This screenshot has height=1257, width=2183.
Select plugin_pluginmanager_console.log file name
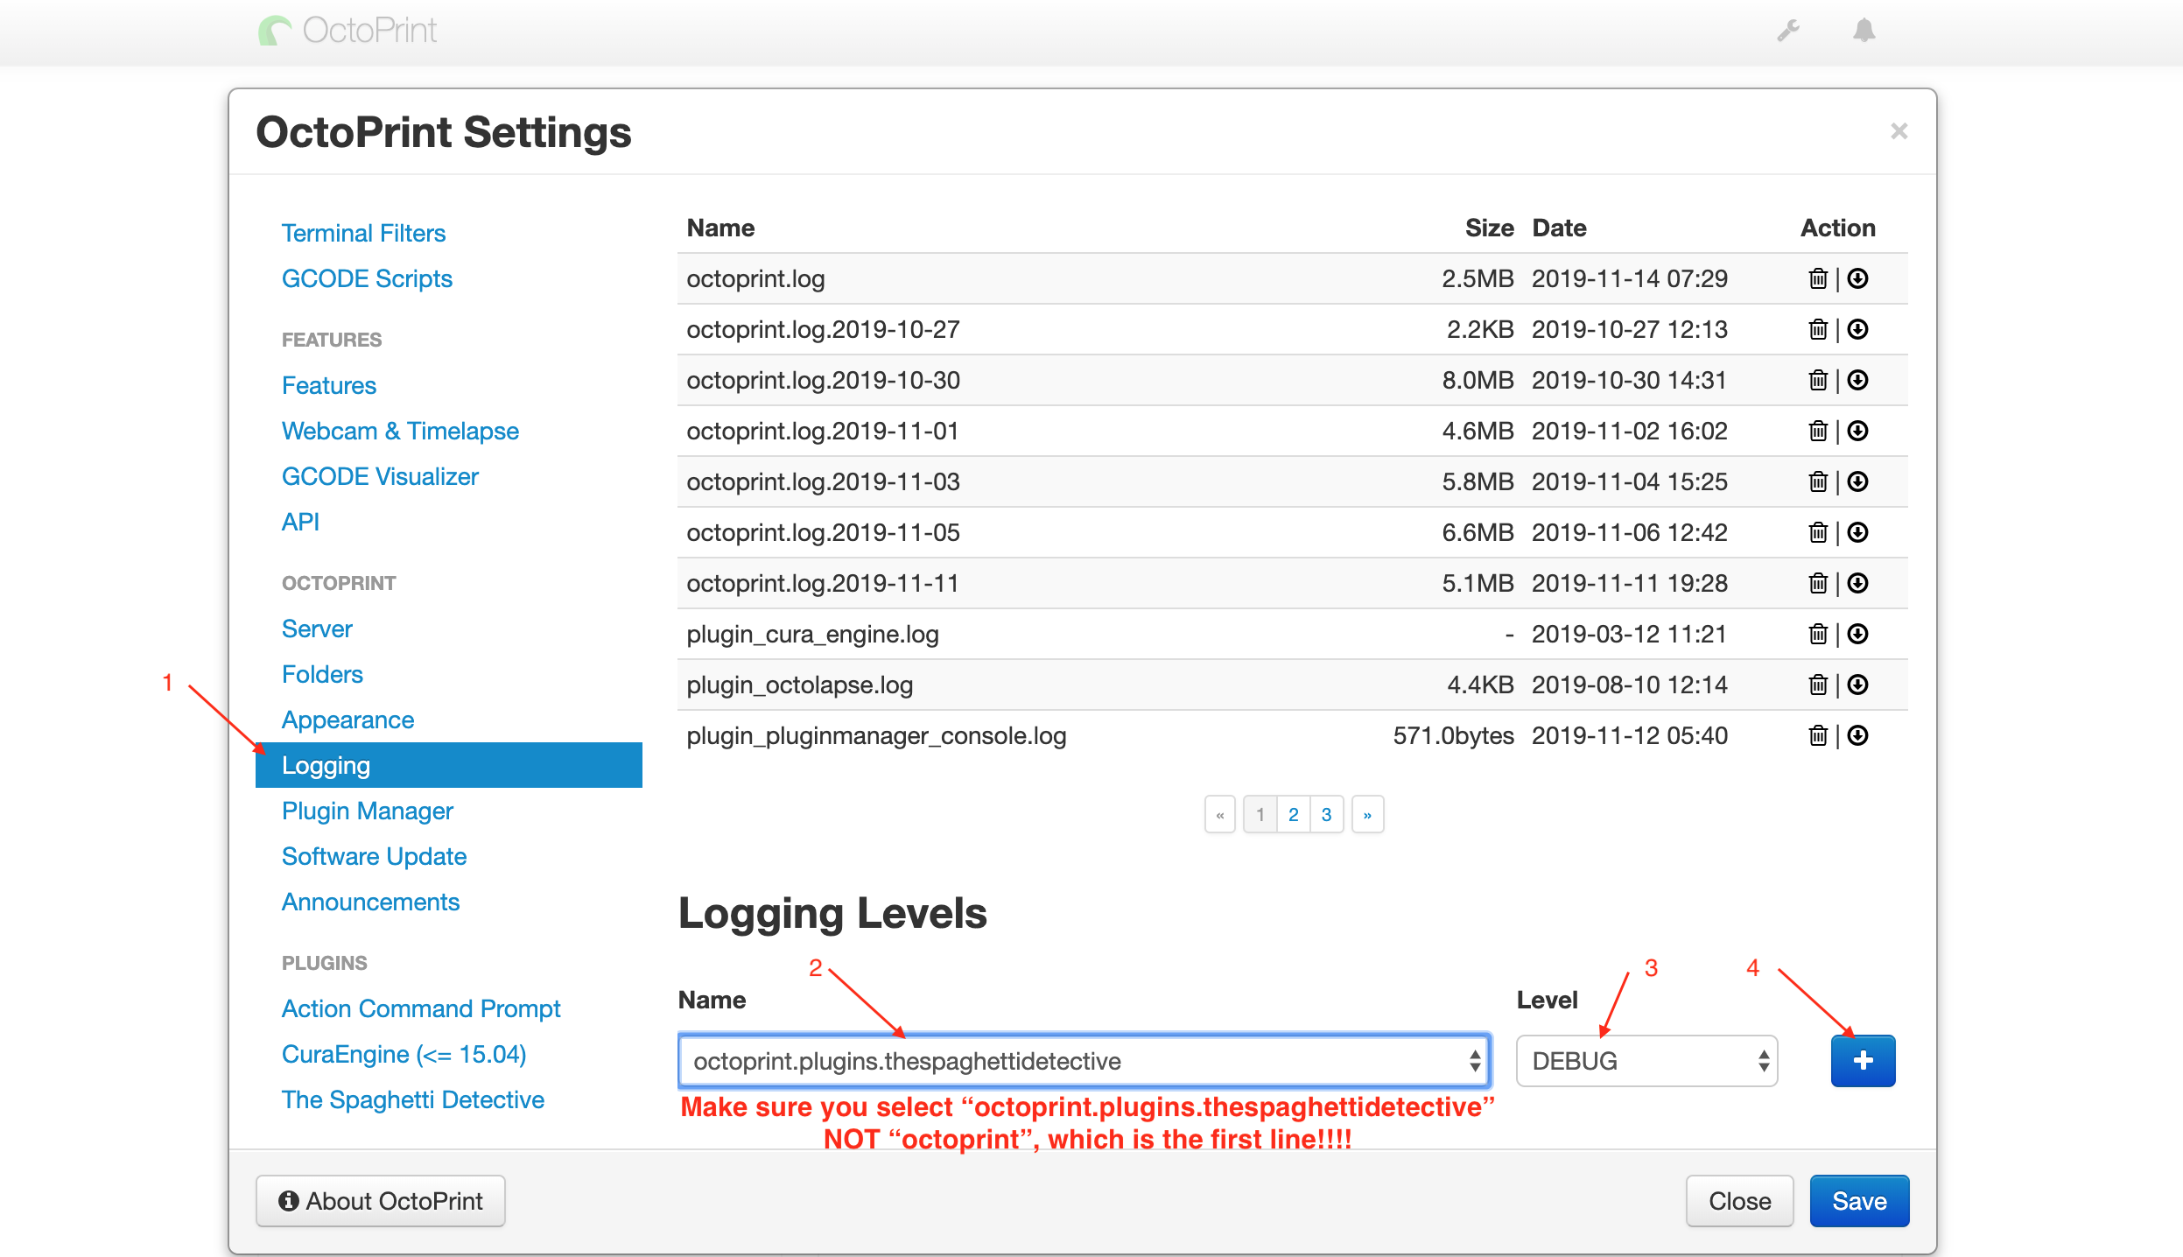tap(876, 735)
